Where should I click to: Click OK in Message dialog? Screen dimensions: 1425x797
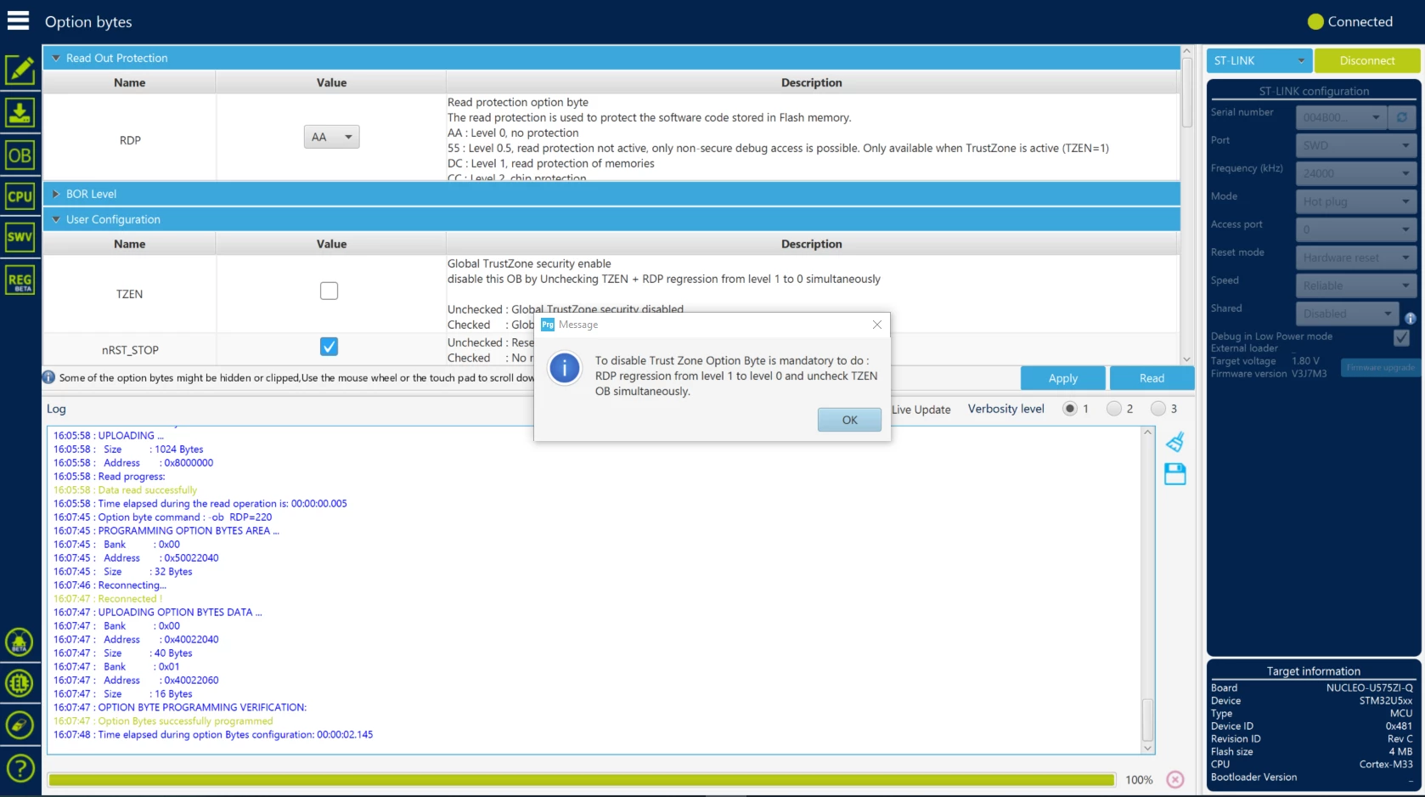pyautogui.click(x=849, y=420)
